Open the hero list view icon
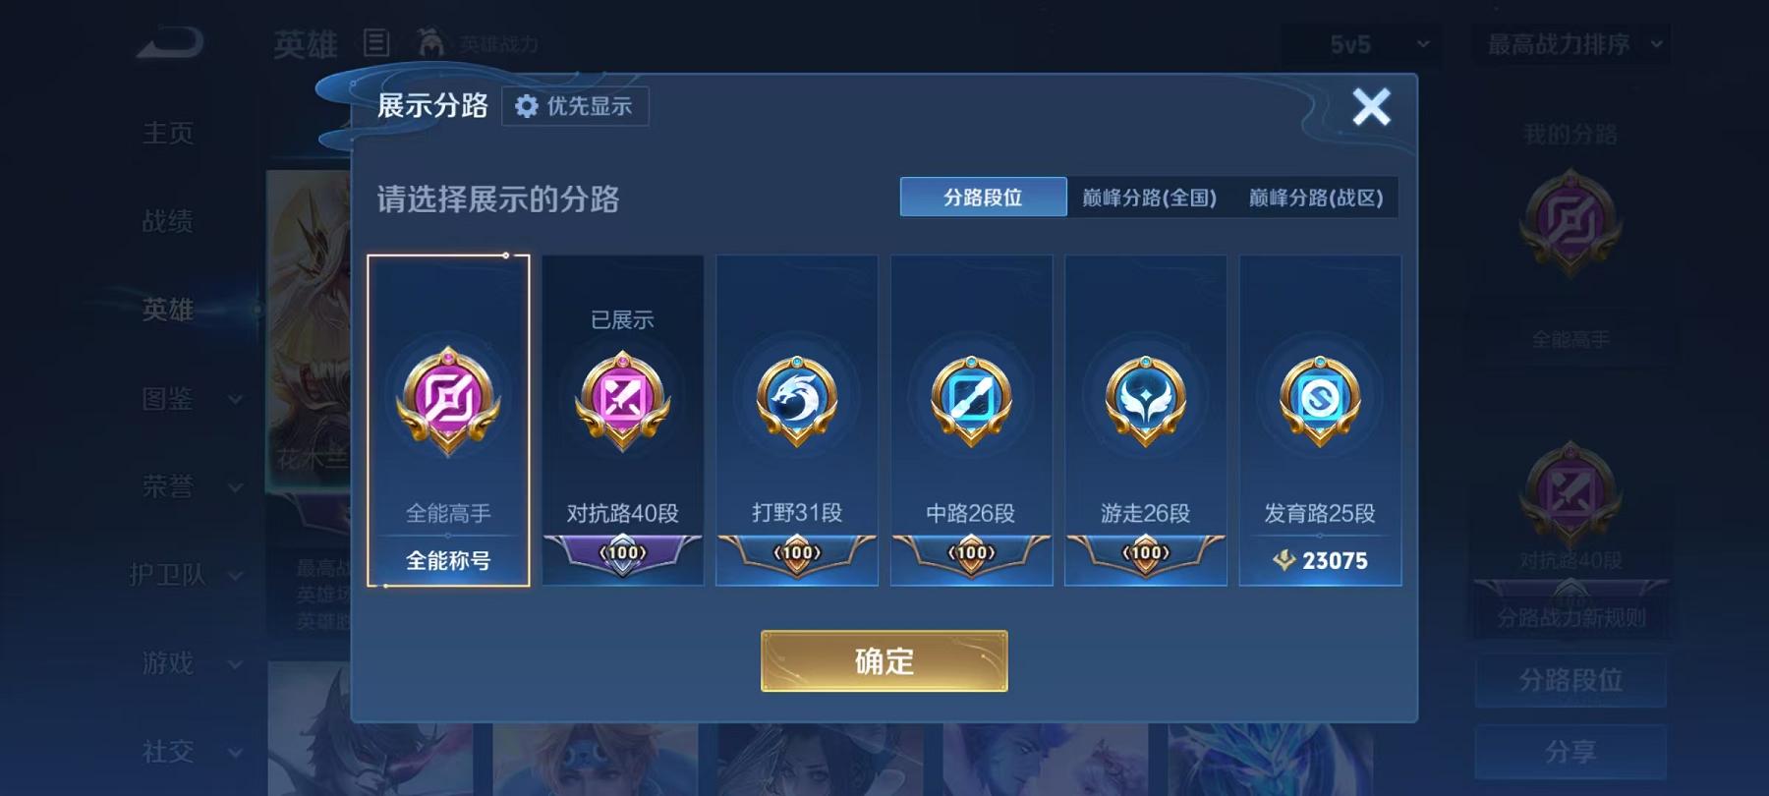The height and width of the screenshot is (796, 1769). [x=376, y=43]
